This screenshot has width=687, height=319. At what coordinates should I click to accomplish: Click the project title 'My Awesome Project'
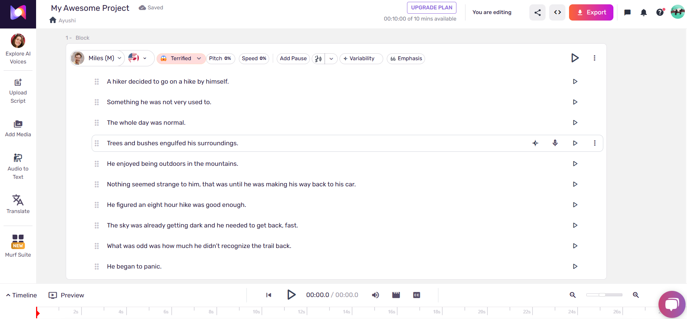[90, 8]
